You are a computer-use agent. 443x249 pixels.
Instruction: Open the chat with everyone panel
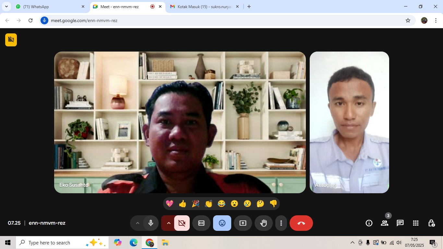(400, 223)
